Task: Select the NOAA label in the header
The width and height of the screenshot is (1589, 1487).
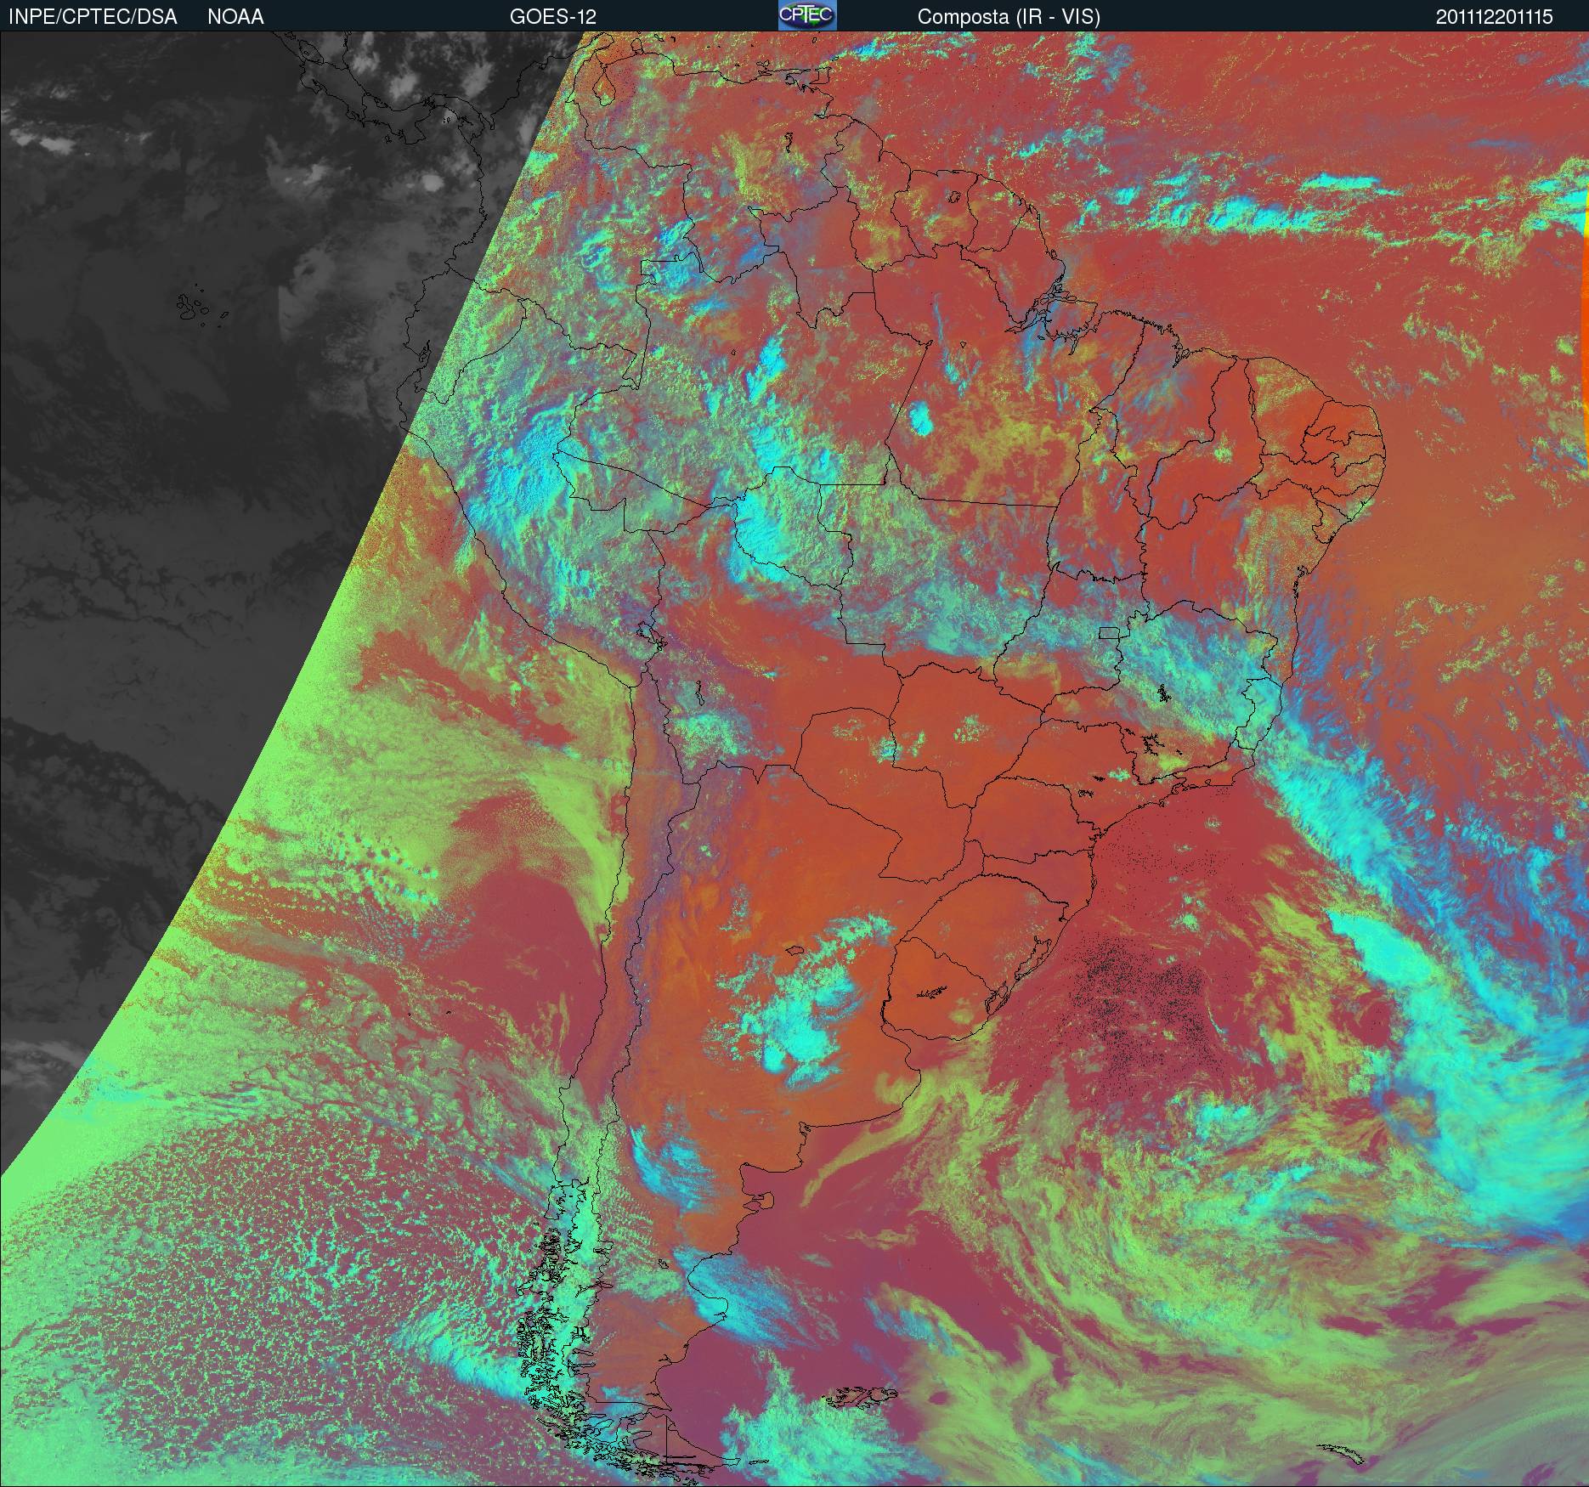Action: [x=235, y=17]
